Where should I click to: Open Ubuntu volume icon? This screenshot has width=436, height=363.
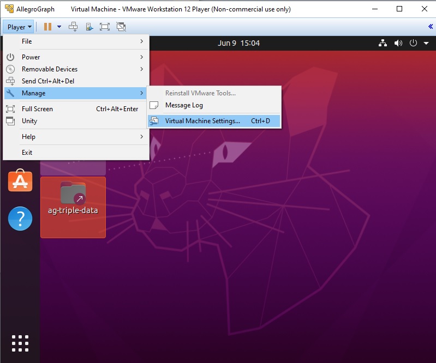coord(398,43)
